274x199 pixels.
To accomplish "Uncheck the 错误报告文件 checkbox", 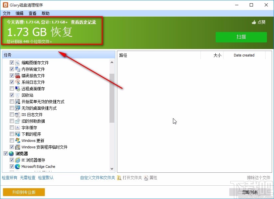I will [x=12, y=76].
